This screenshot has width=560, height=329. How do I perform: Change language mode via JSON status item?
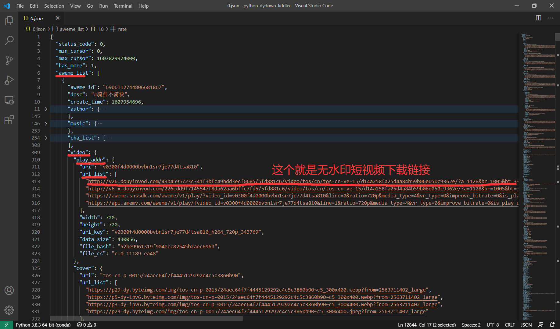tap(526, 325)
